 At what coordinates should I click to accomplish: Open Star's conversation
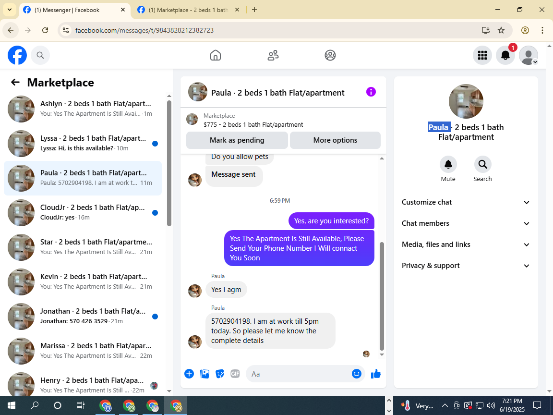[x=83, y=247]
